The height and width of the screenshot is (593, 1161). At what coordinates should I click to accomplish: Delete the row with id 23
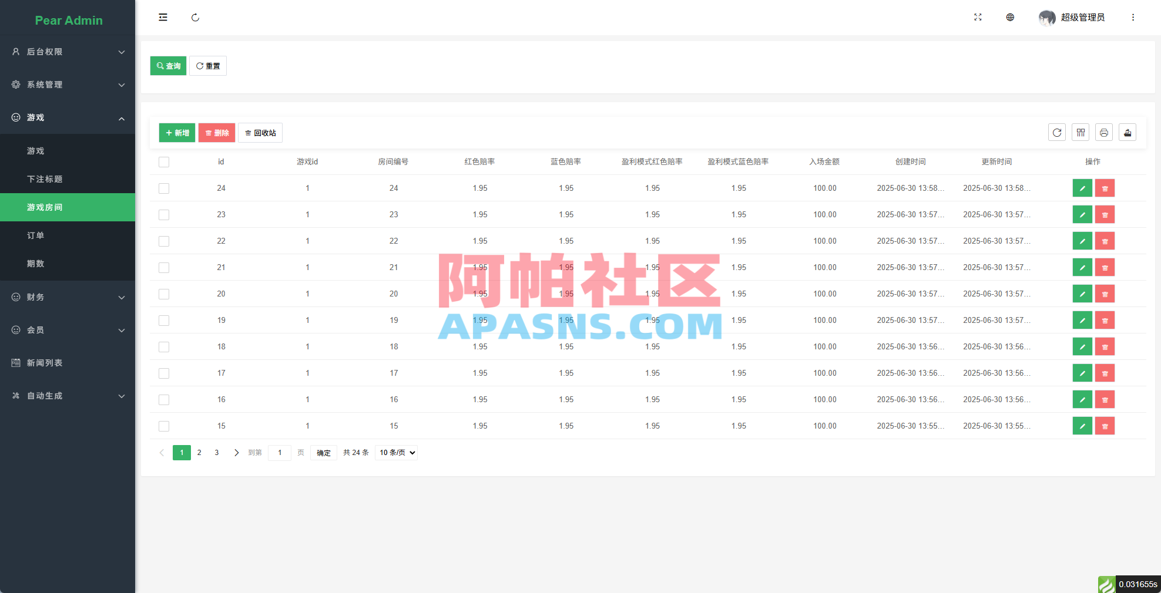(1105, 215)
